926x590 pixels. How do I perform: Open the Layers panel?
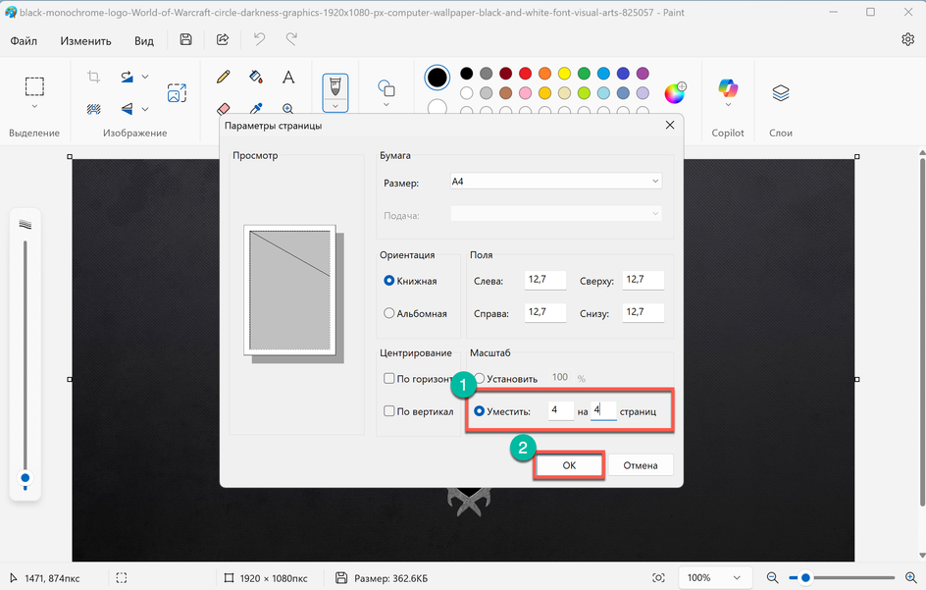point(781,93)
